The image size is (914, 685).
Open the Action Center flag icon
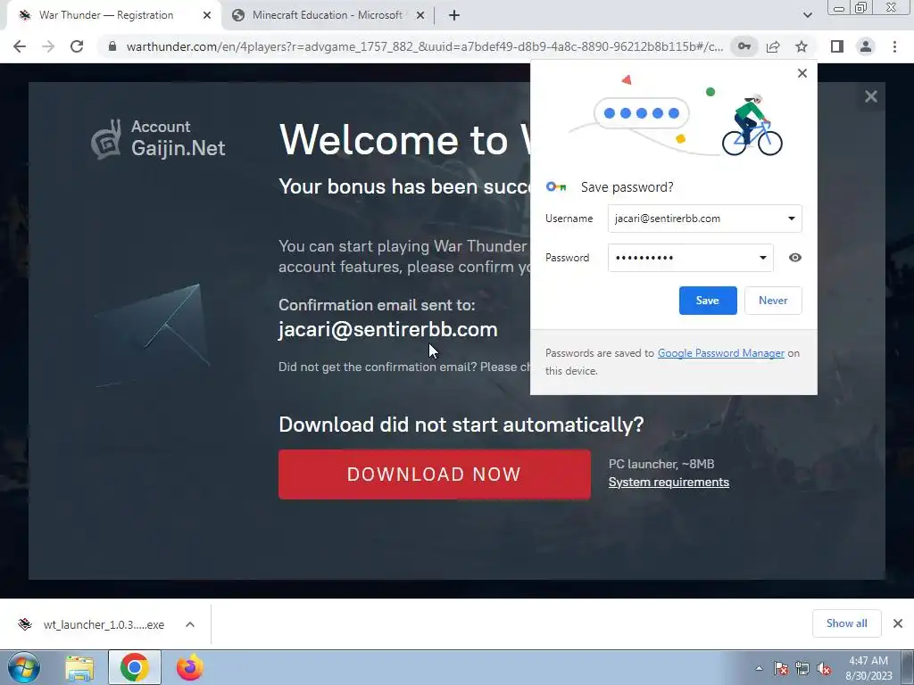[780, 668]
